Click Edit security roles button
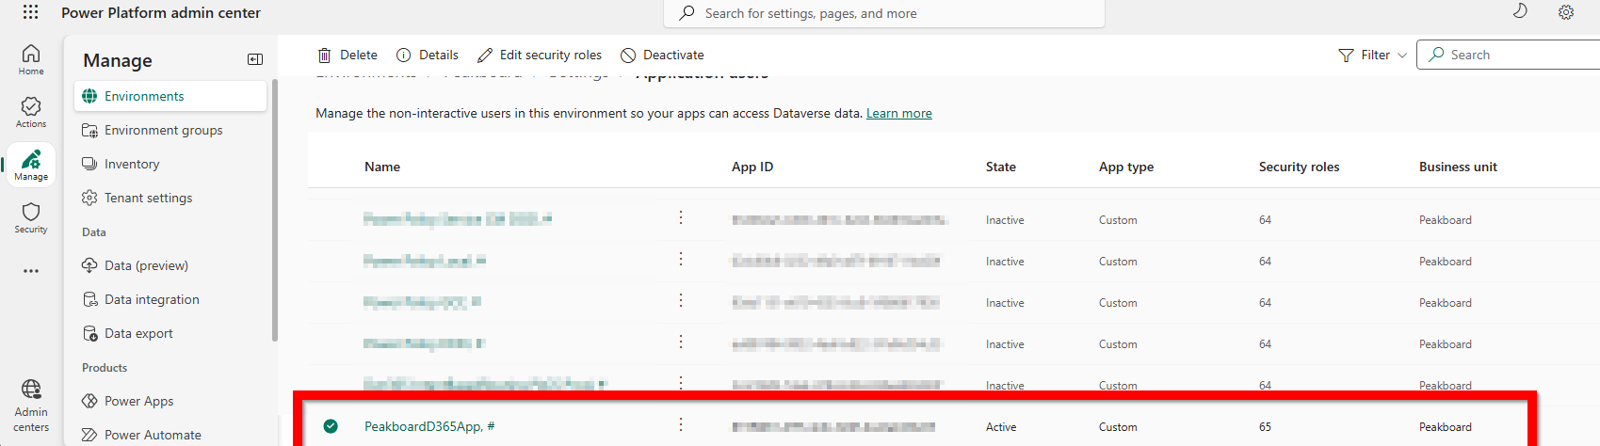The width and height of the screenshot is (1600, 446). (x=540, y=56)
